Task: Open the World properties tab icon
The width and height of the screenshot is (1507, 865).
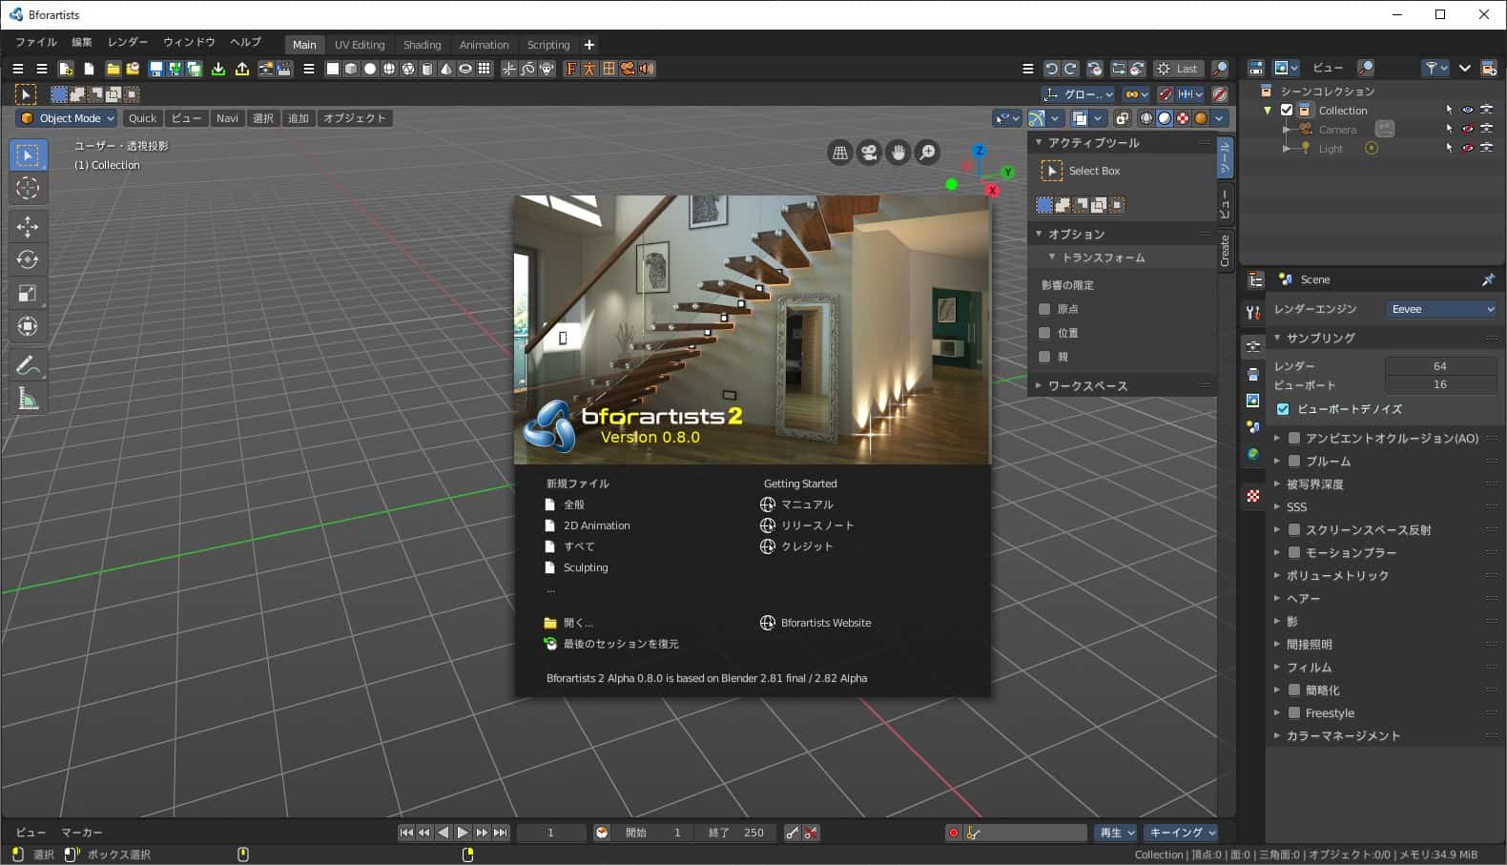Action: coord(1253,454)
